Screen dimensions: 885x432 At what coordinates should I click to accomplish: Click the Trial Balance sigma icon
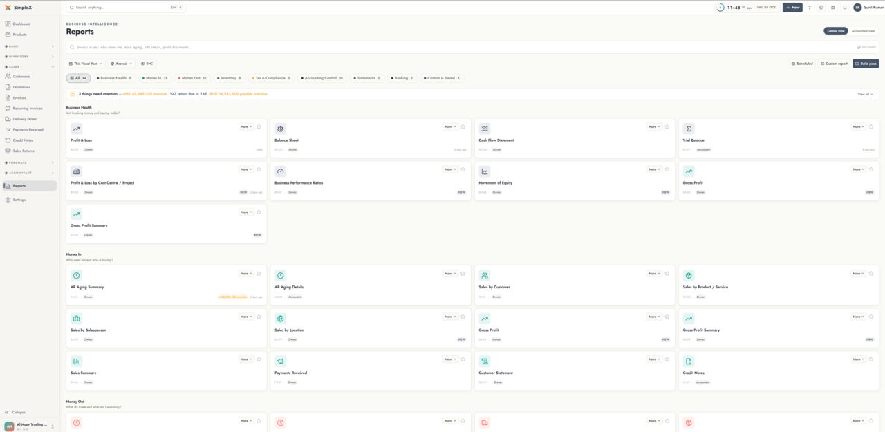pyautogui.click(x=689, y=129)
